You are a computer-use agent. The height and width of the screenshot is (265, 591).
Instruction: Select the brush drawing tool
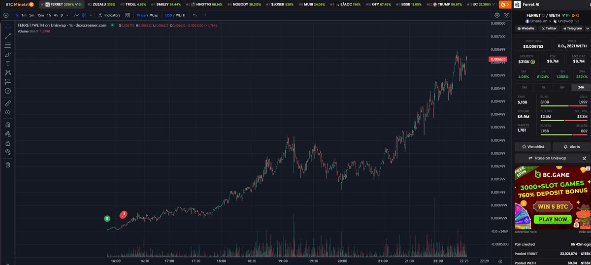coord(8,54)
